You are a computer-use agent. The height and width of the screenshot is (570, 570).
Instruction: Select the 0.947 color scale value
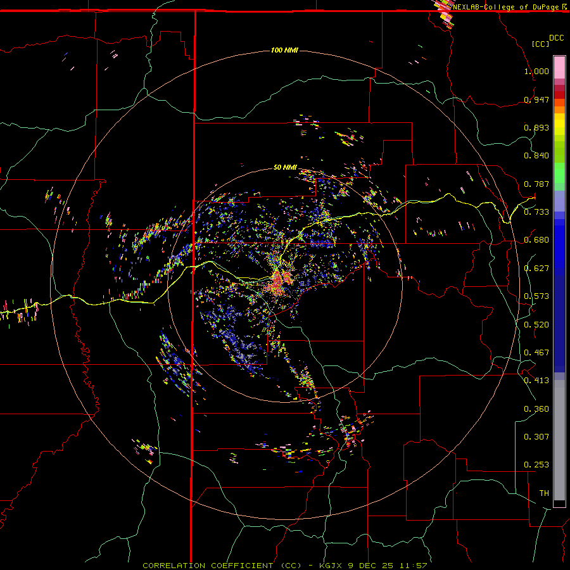pos(536,99)
